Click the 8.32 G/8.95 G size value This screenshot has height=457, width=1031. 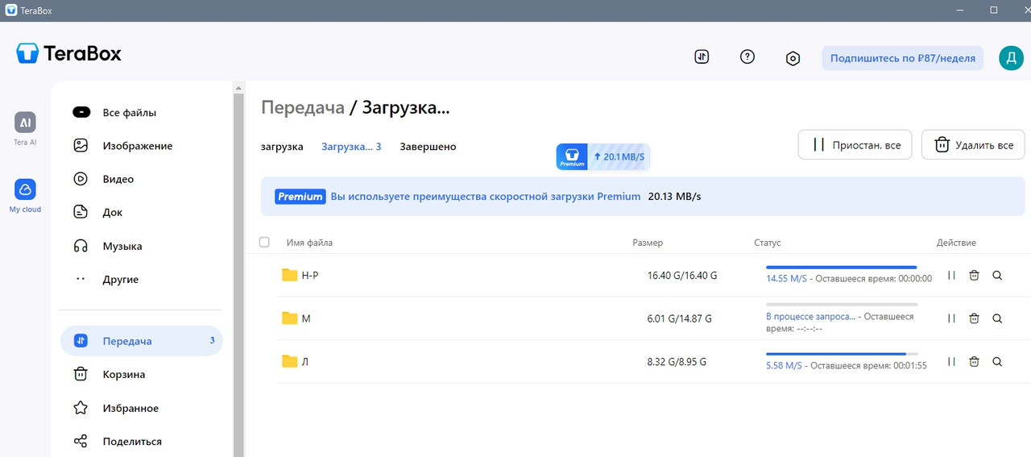click(x=677, y=362)
